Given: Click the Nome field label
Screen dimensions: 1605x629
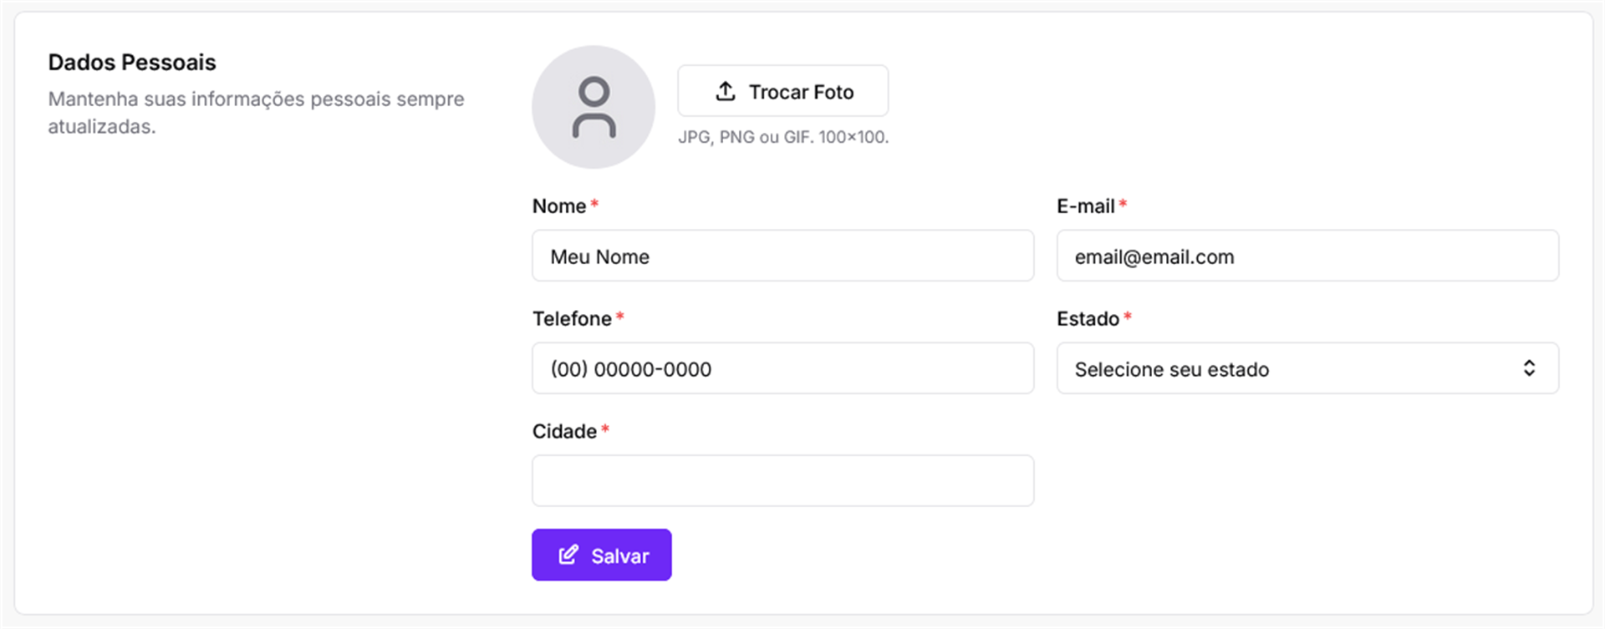Looking at the screenshot, I should tap(559, 206).
